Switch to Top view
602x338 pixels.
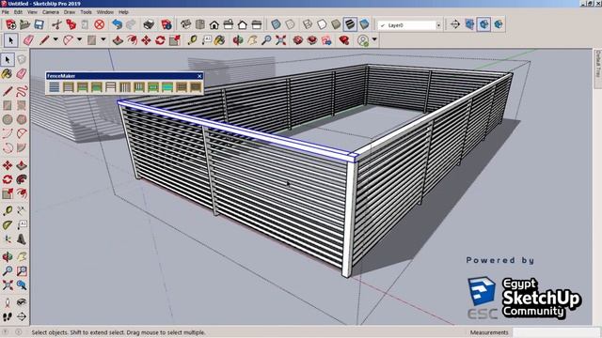pos(200,25)
